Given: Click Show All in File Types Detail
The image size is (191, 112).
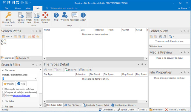Looking at the screenshot, I should (71, 70).
